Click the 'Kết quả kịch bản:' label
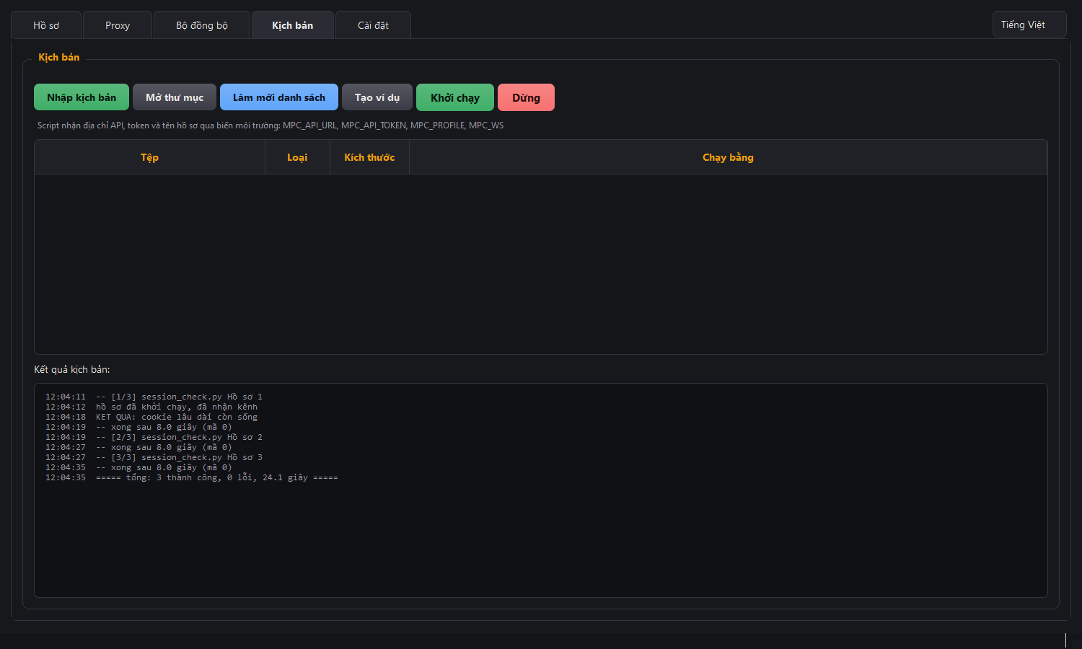 (72, 369)
